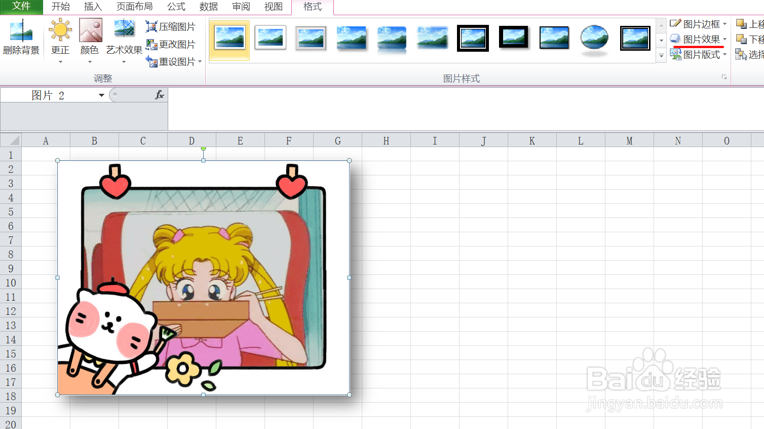
Task: Open the Corrections (更正) sun icon
Action: click(x=60, y=30)
